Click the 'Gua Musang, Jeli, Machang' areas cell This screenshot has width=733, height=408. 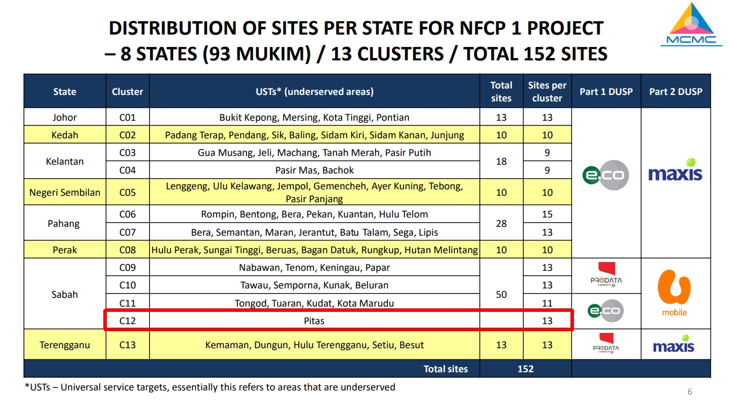315,152
